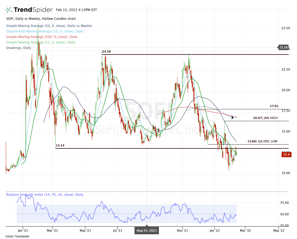Viewport: 297px width, 239px height.
Task: Select the SOFI Hollow Candles chart title
Action: click(x=41, y=19)
